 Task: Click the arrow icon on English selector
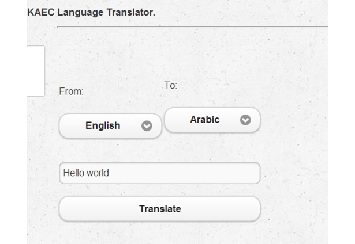tap(147, 126)
